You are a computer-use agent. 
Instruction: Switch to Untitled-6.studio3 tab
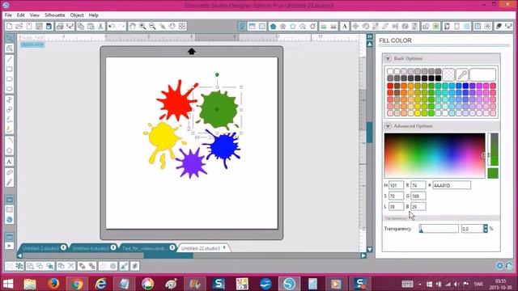90,248
